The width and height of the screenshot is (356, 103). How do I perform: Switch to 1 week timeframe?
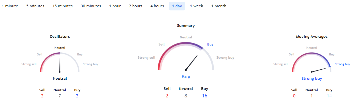tap(197, 6)
